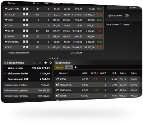Switch to the AAA tab

69,68
